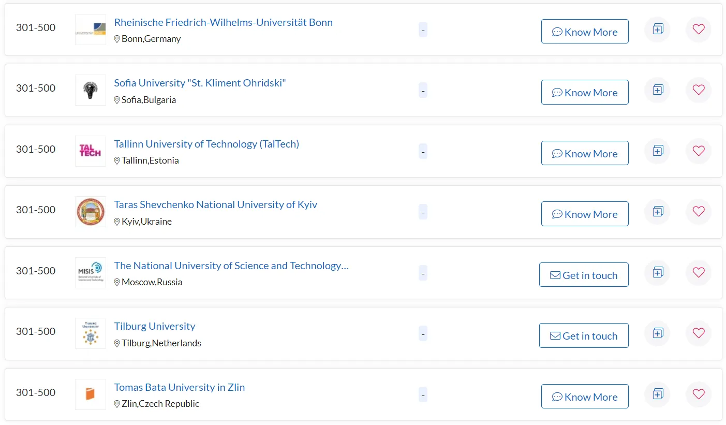Viewport: 726px width, 425px height.
Task: Click the MISIS university logo thumbnail
Action: pyautogui.click(x=91, y=273)
